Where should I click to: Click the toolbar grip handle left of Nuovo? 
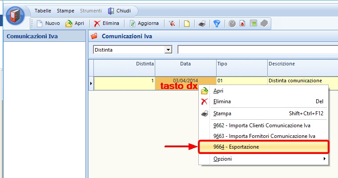point(32,23)
